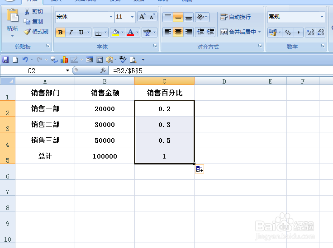Open the 字体 font dialog launcher
The image size is (333, 248).
pos(155,46)
